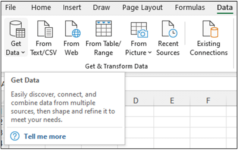Open the Formulas ribbon tab
238x150 pixels.
(190, 8)
